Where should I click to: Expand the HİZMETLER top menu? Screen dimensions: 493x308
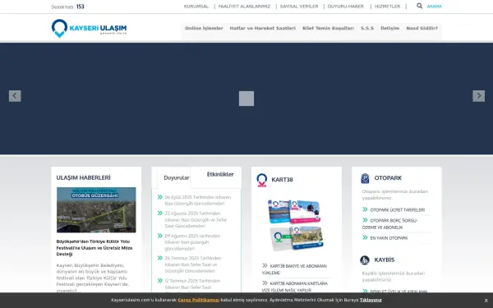(387, 7)
